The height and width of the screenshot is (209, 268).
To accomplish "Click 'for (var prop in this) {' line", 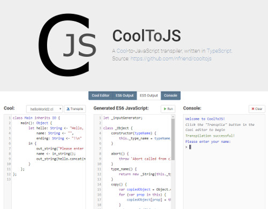I will [143, 195].
